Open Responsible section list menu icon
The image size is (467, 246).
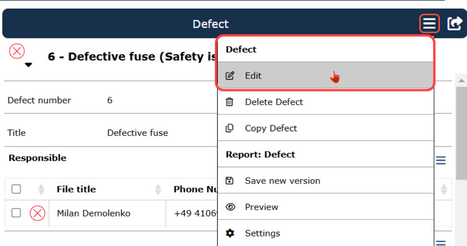coord(441,160)
